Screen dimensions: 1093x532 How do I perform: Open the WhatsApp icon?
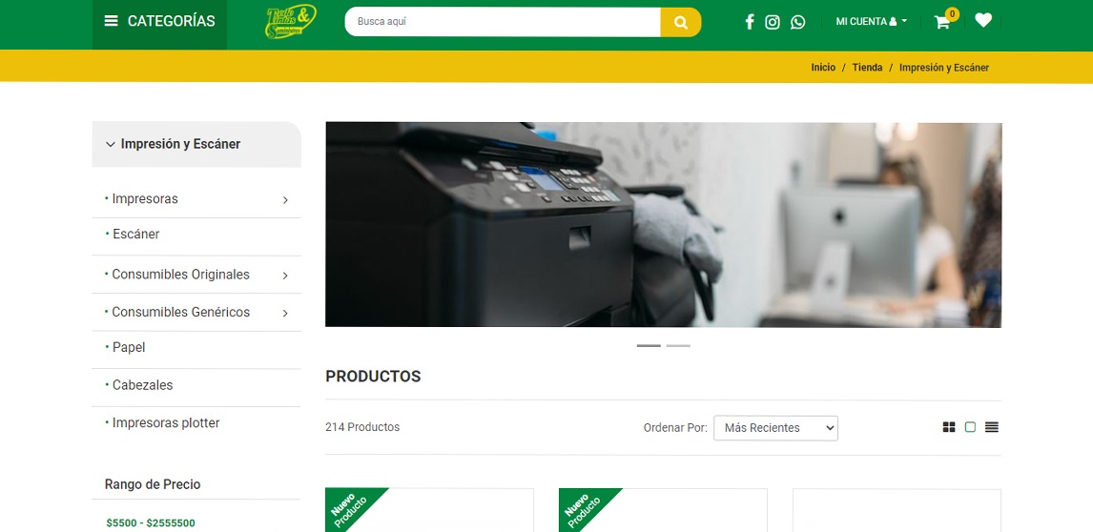click(797, 22)
